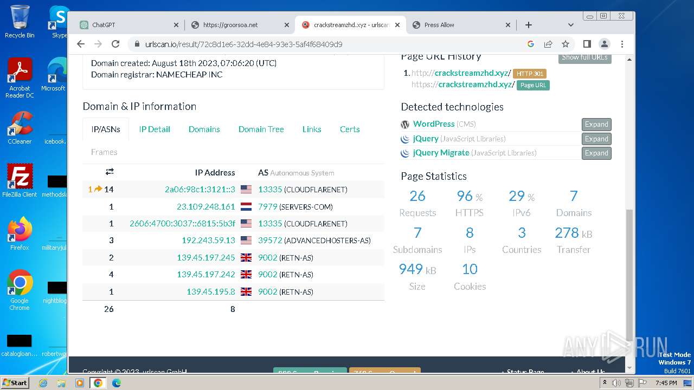Close the groorsoa.net tab
The image size is (694, 390).
287,25
